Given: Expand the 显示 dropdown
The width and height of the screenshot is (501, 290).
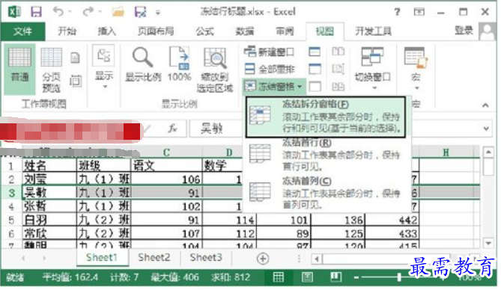Looking at the screenshot, I should point(104,67).
